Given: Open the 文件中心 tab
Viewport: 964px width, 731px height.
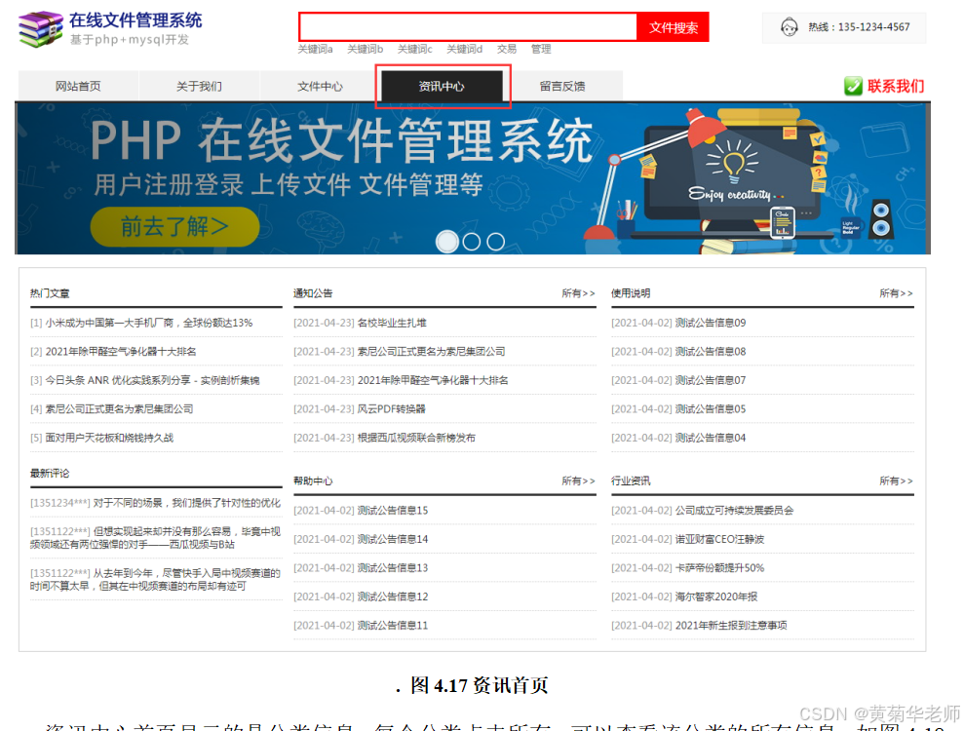Looking at the screenshot, I should coord(320,86).
